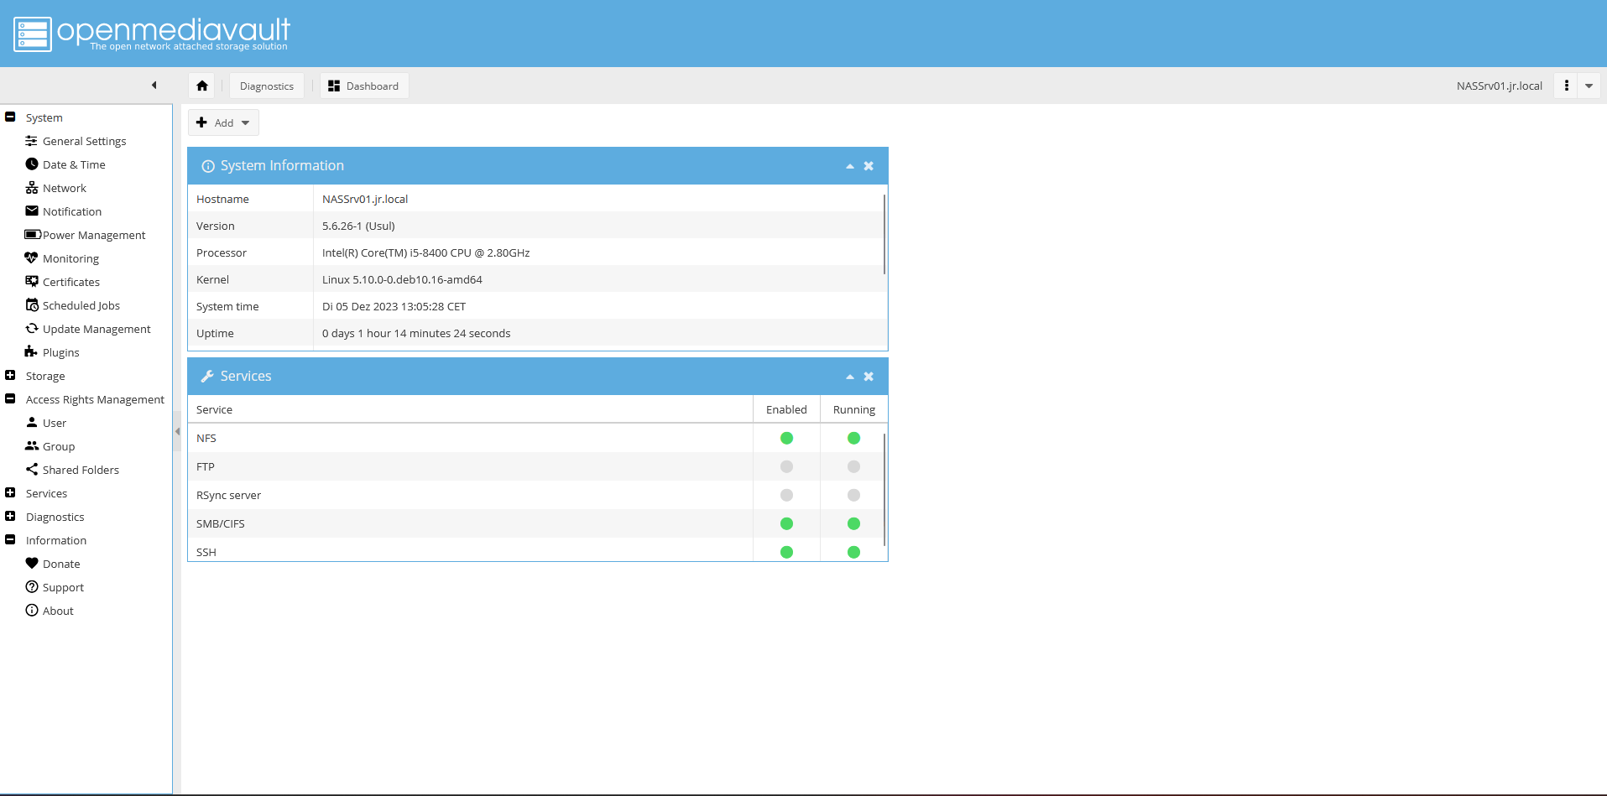Close the System Information panel
Viewport: 1607px width, 796px height.
tap(869, 166)
